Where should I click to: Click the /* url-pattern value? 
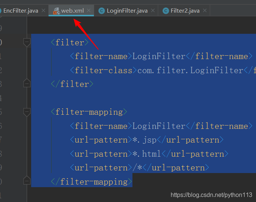(137, 168)
